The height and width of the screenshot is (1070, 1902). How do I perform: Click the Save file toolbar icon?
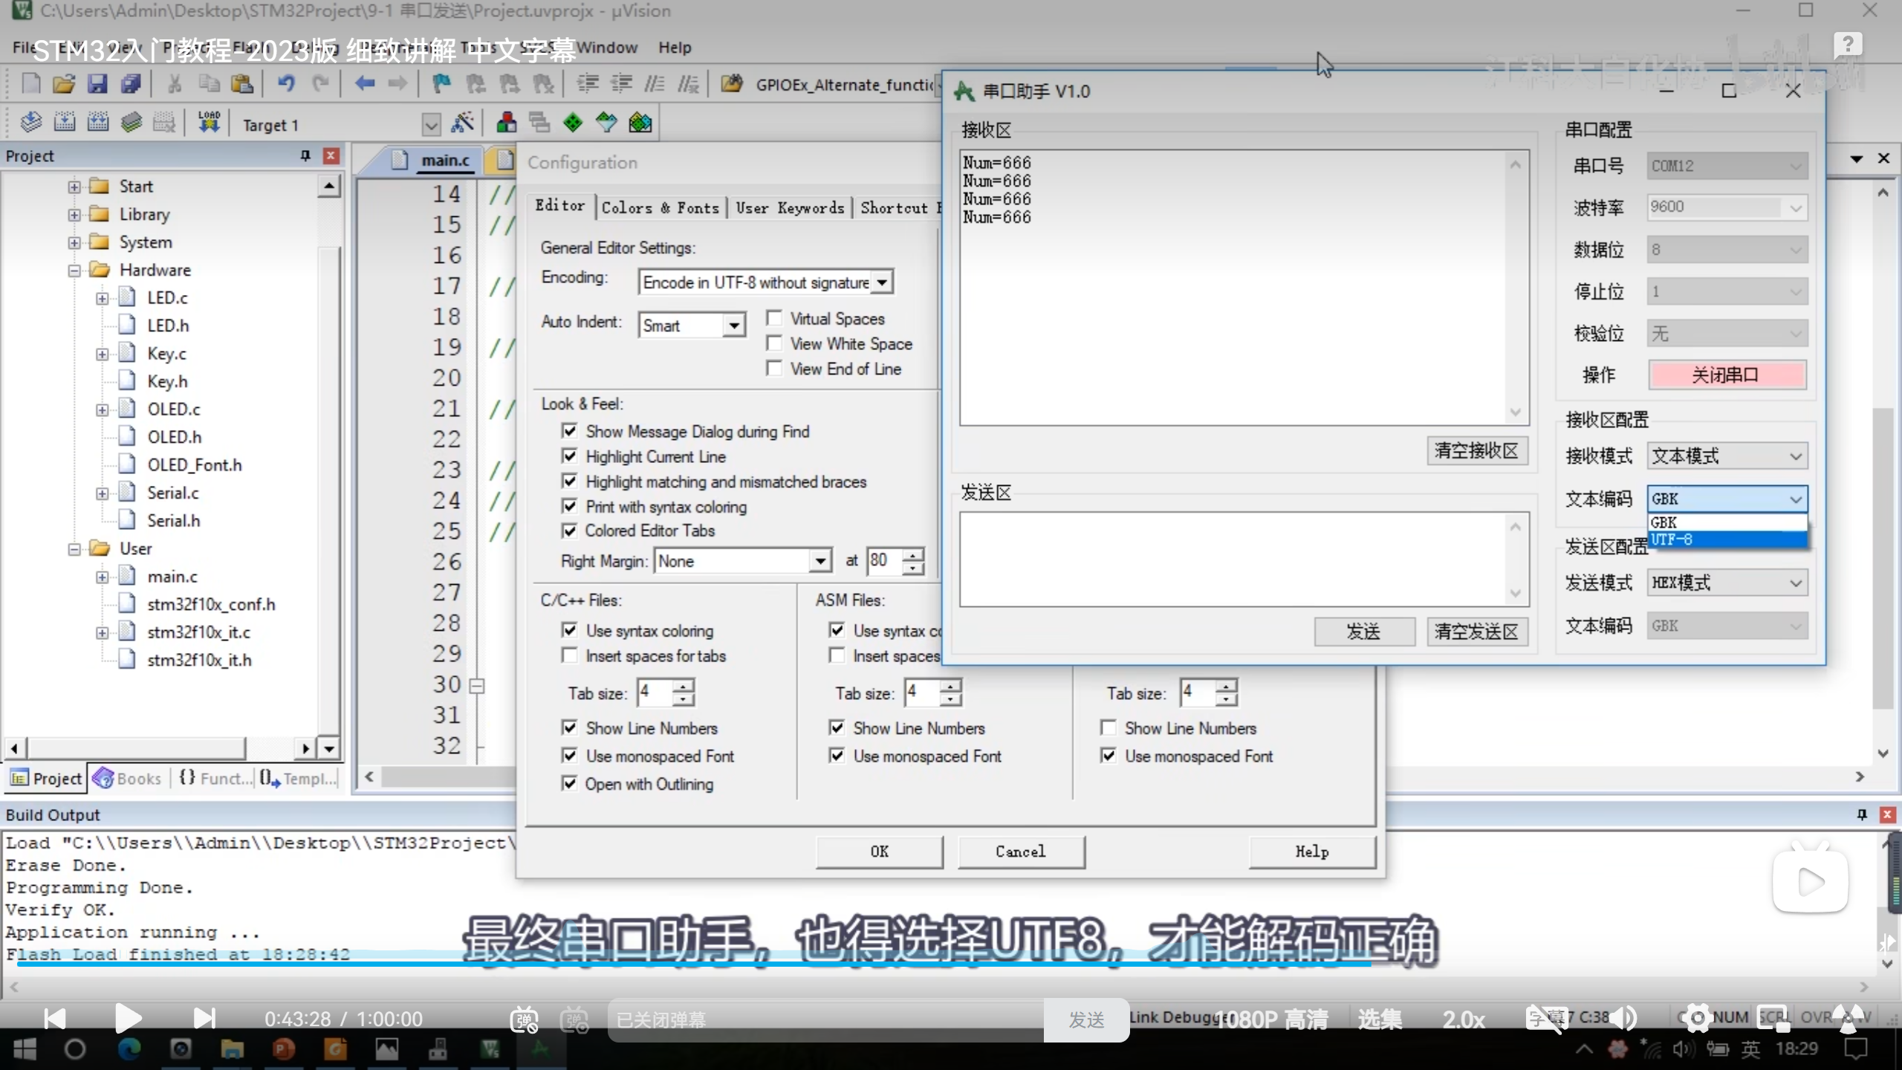pyautogui.click(x=97, y=84)
